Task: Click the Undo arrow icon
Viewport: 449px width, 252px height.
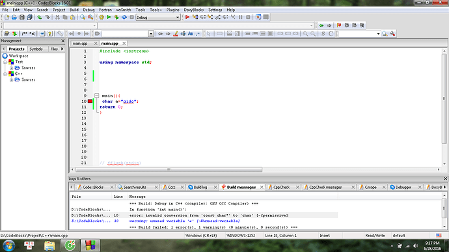Action: [x=40, y=17]
